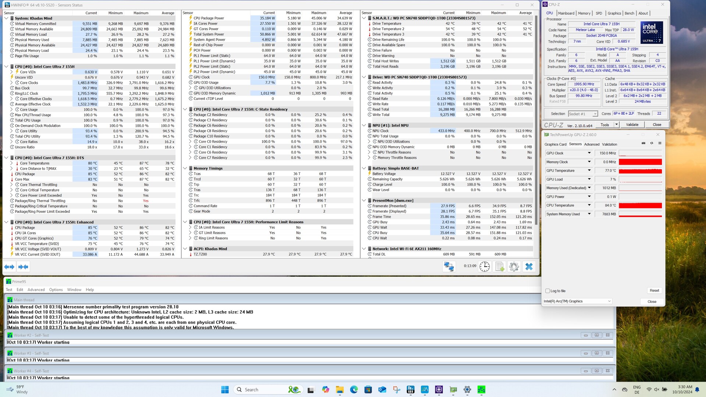
Task: Open Prime95 Advanced menu
Action: [36, 290]
